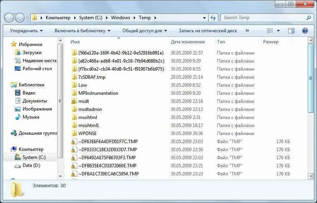Sort by the Имя column header
The height and width of the screenshot is (203, 317).
(75, 42)
